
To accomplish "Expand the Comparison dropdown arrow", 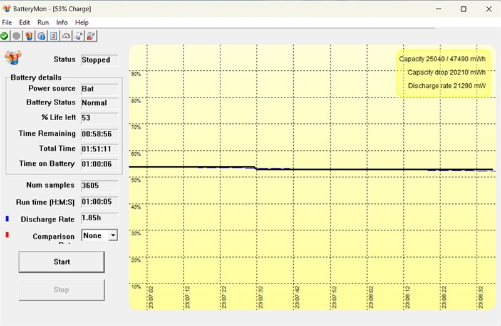I will tap(113, 236).
